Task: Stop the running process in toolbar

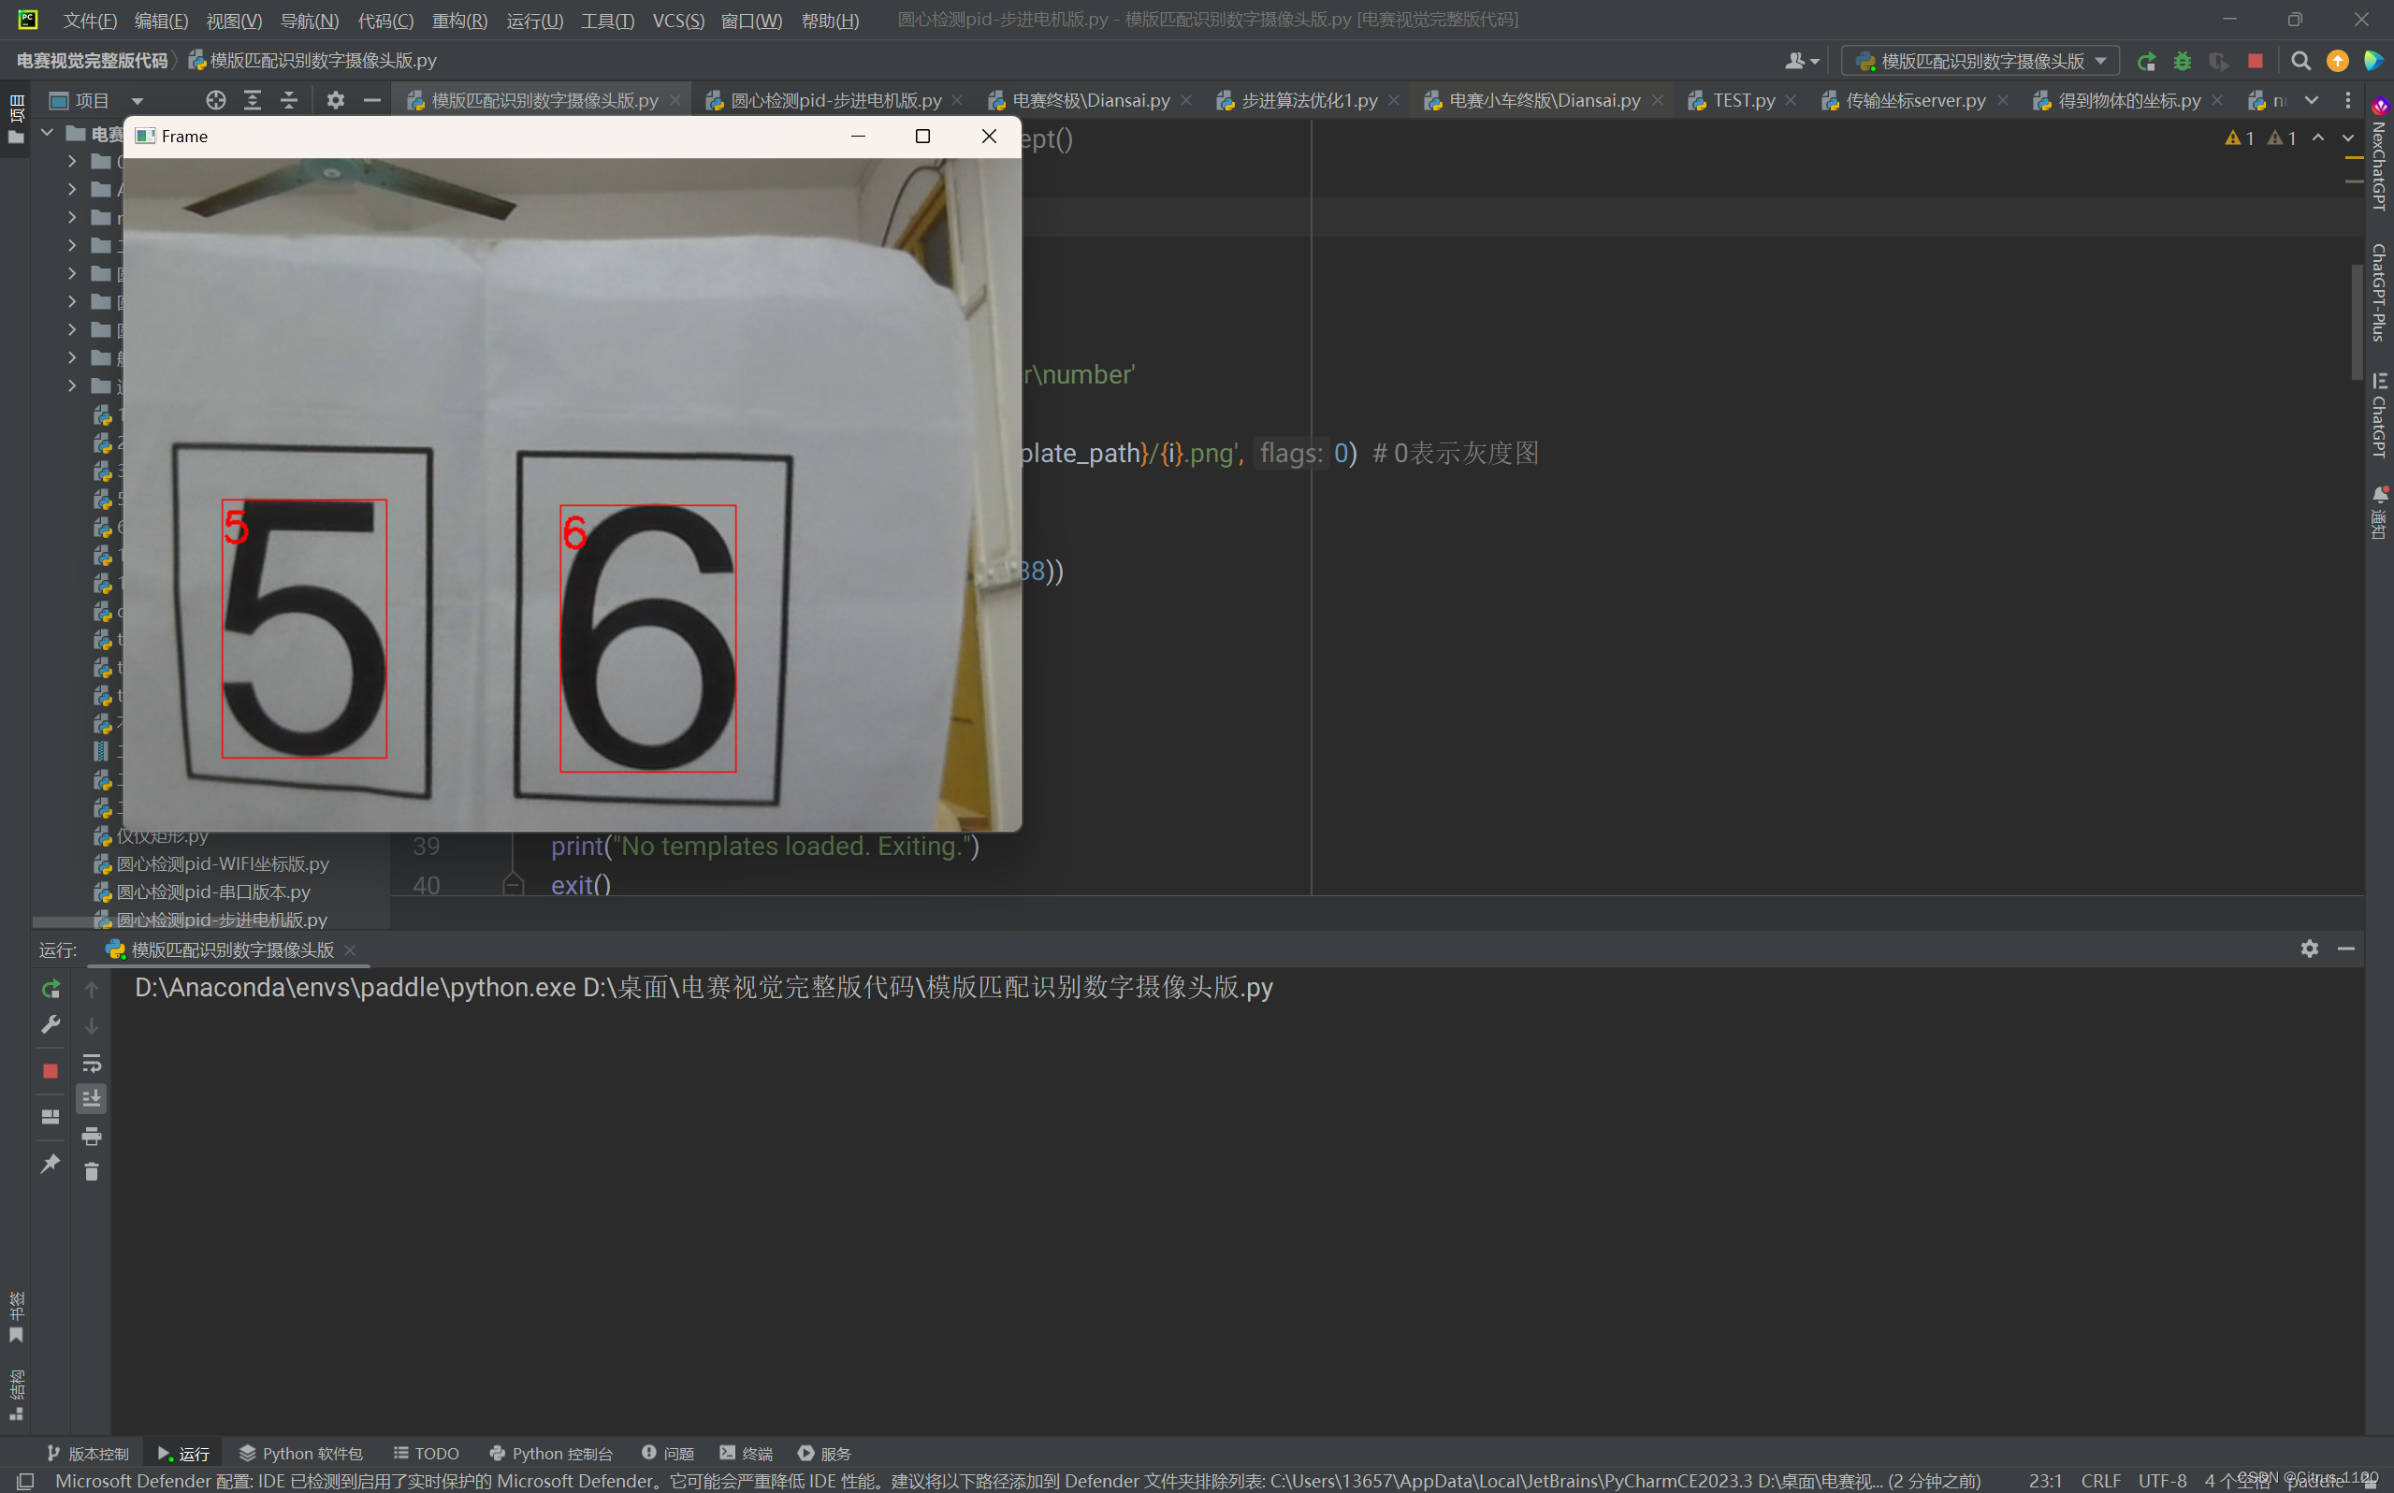Action: [2255, 61]
